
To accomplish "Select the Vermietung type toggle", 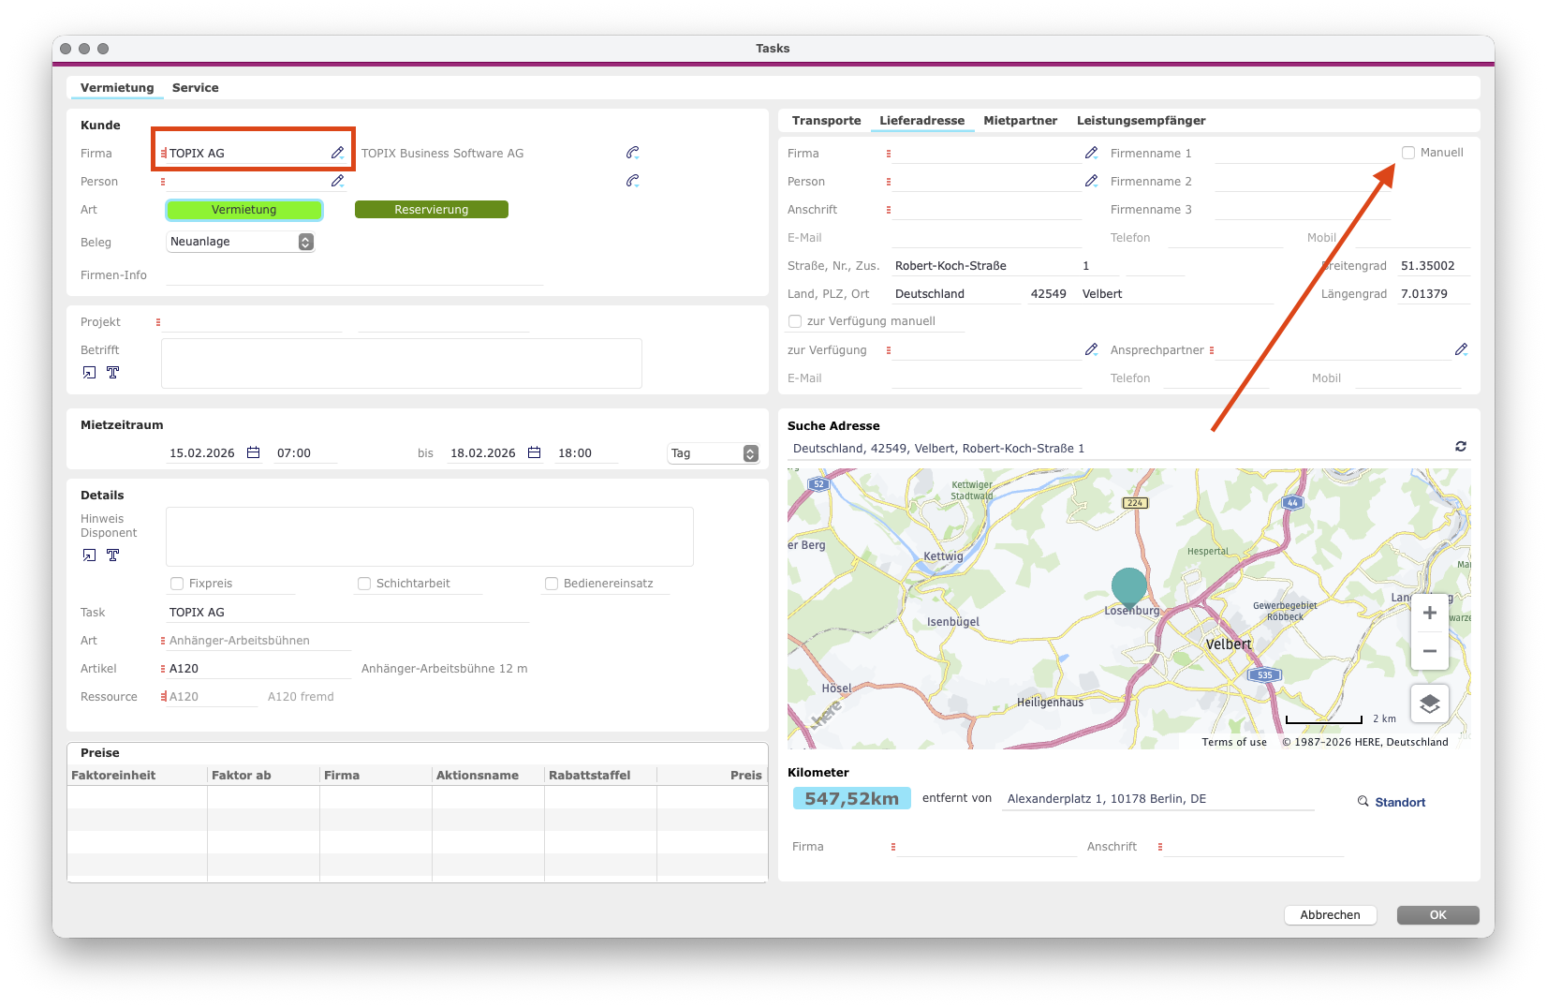I will pyautogui.click(x=244, y=210).
